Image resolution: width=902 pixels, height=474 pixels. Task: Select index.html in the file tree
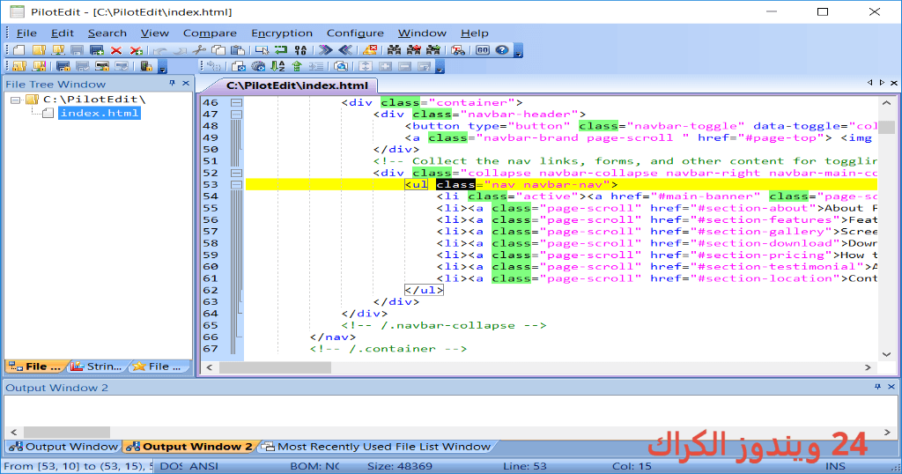tap(100, 114)
